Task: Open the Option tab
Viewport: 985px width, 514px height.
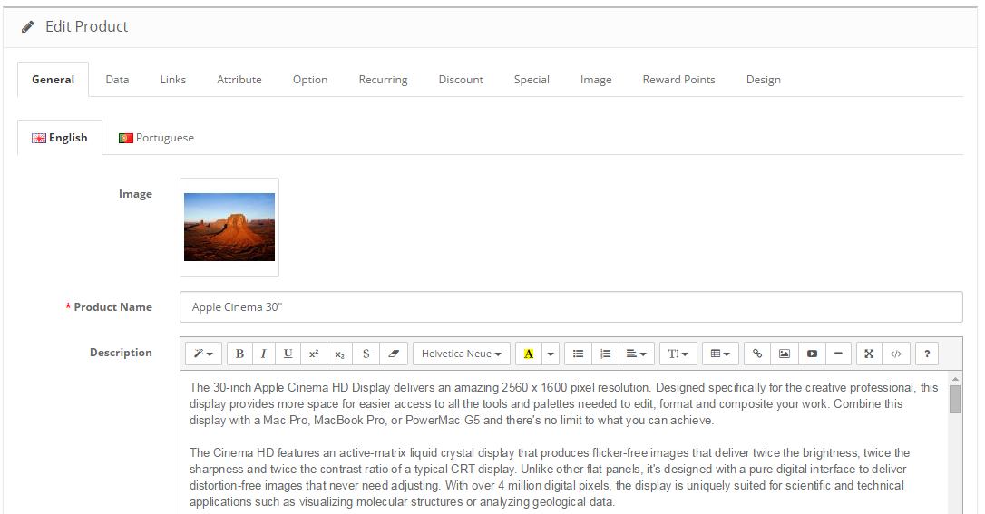Action: coord(309,80)
